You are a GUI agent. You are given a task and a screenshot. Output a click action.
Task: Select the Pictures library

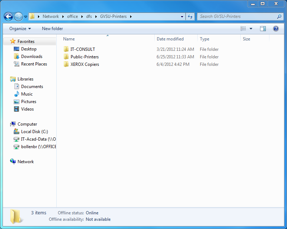[x=29, y=101]
